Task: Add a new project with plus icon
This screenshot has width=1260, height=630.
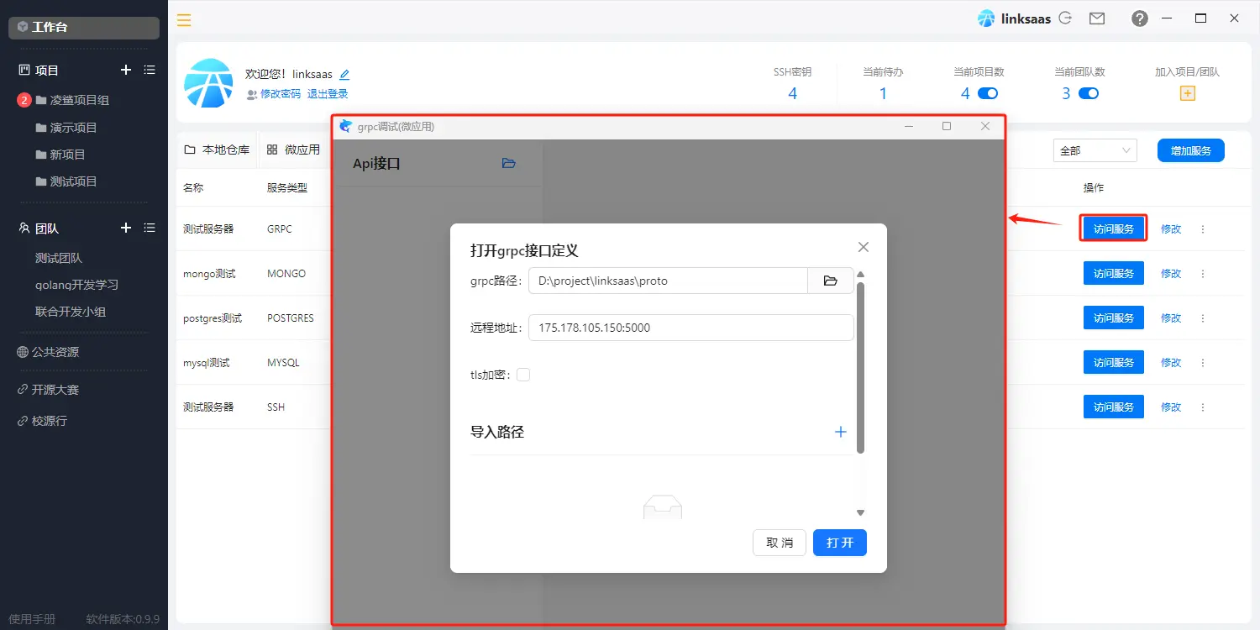Action: [126, 70]
